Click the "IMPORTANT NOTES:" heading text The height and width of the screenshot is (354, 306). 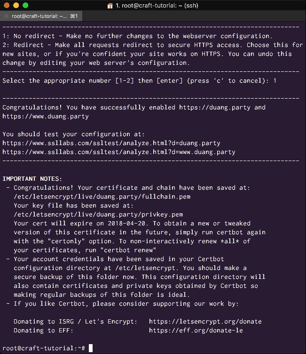click(x=32, y=178)
